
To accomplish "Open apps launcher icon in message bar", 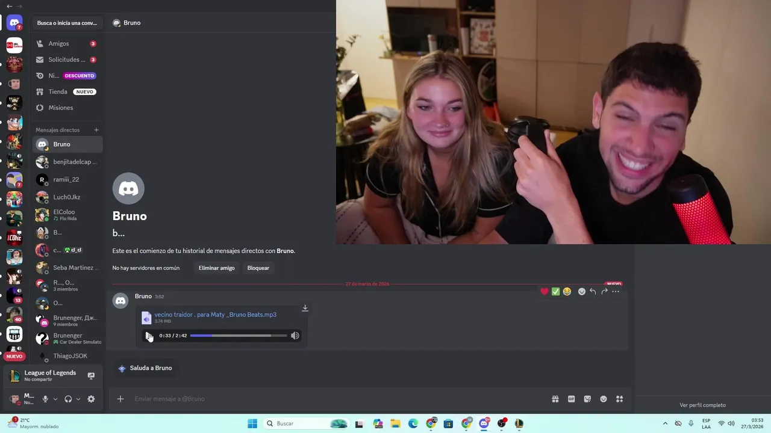I will click(x=620, y=399).
